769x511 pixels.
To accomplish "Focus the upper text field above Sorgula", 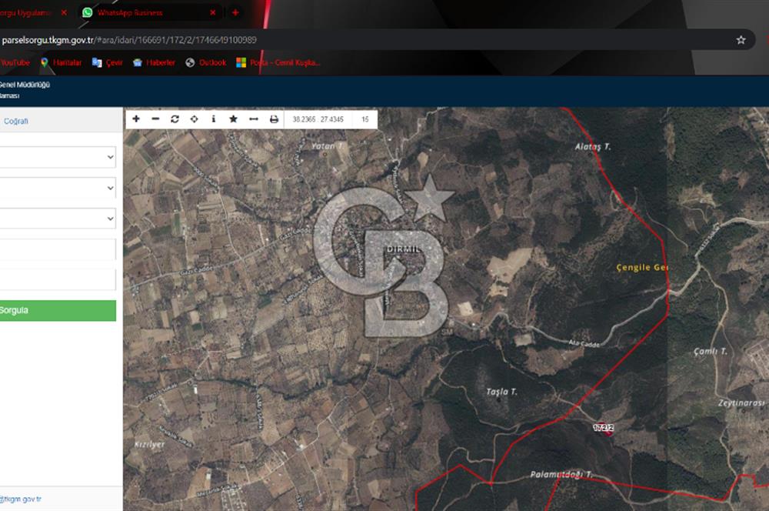I will point(58,249).
